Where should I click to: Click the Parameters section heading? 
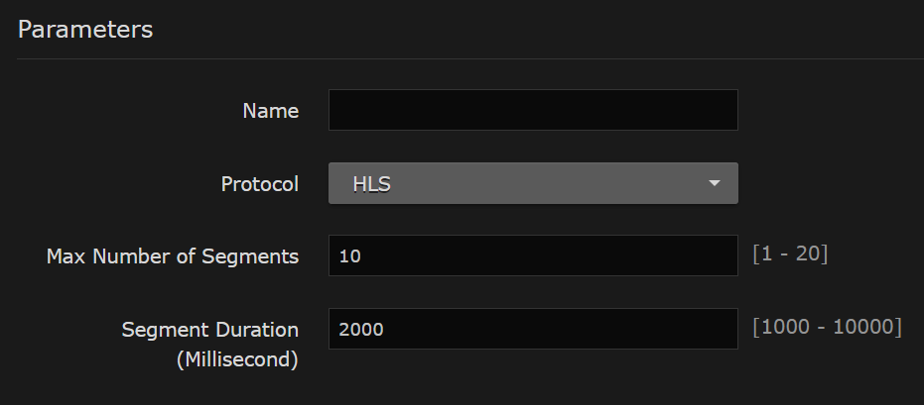coord(85,30)
